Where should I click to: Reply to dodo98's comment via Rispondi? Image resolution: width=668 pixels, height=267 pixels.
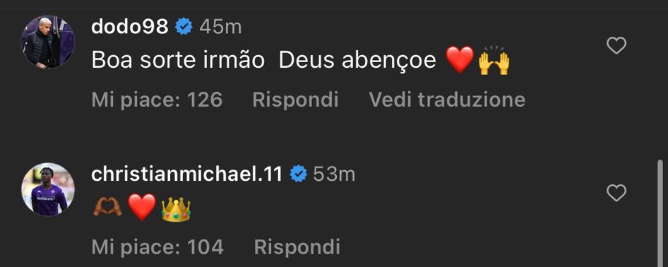pyautogui.click(x=295, y=100)
